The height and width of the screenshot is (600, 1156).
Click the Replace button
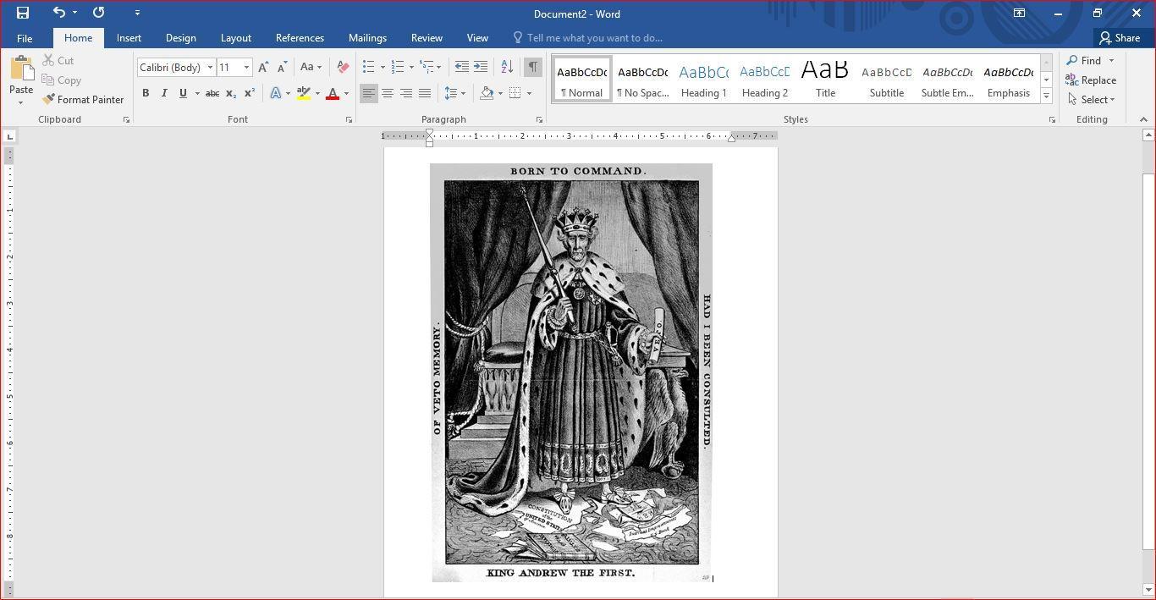pyautogui.click(x=1091, y=80)
